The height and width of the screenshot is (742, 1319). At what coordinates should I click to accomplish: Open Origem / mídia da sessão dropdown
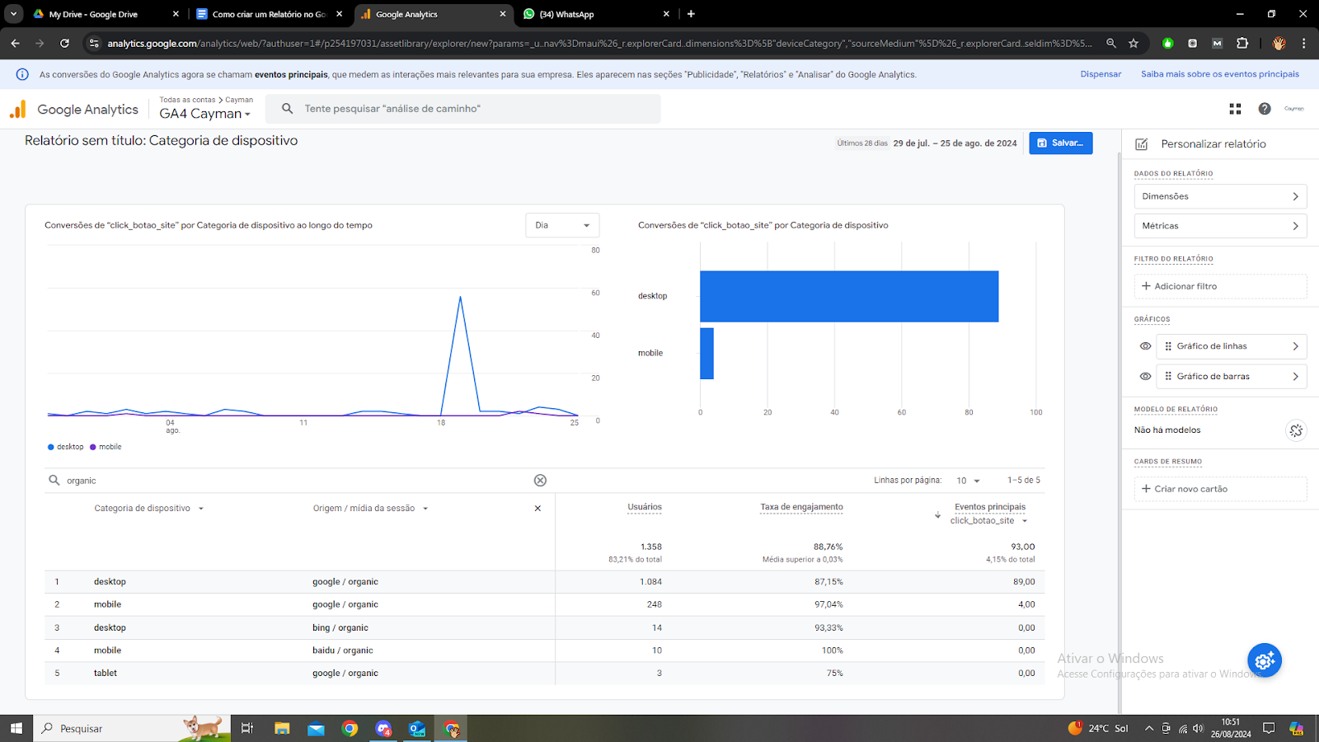(371, 509)
